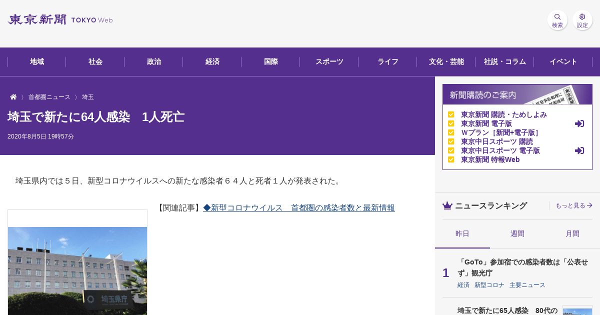
Task: Open ranked article 「GoTo」参加宿での感染者数は「公表せず」
Action: point(522,267)
